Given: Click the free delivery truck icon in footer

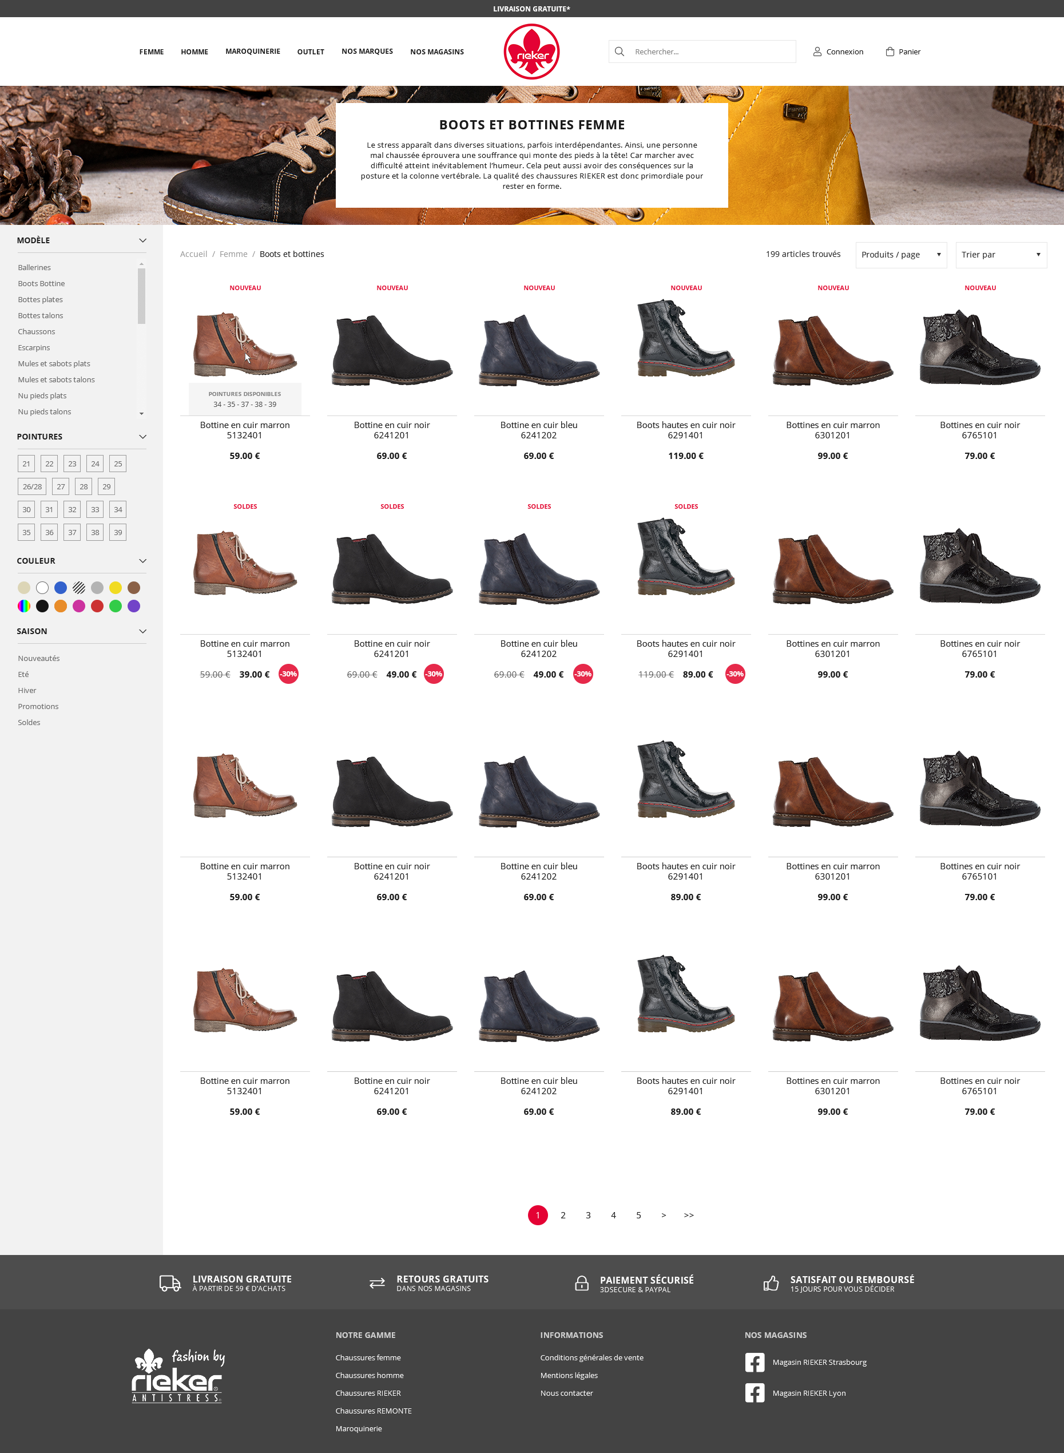Looking at the screenshot, I should point(169,1282).
